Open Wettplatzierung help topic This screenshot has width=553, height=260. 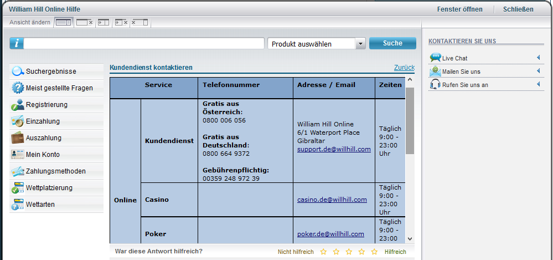tap(56, 187)
